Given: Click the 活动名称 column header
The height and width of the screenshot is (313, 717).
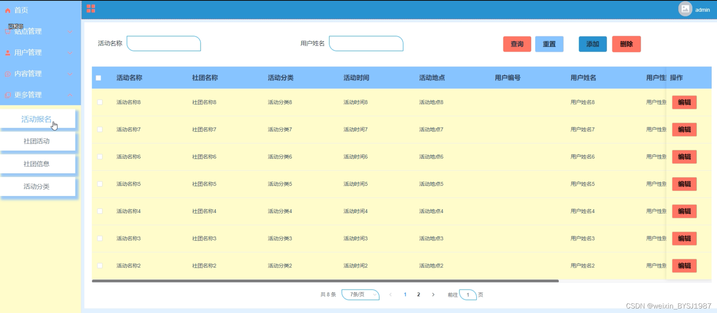Looking at the screenshot, I should tap(129, 78).
